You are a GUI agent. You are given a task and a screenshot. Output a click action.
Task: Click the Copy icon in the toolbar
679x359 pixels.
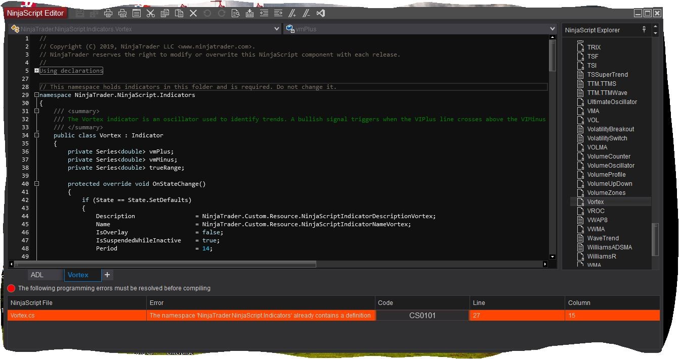click(x=164, y=14)
